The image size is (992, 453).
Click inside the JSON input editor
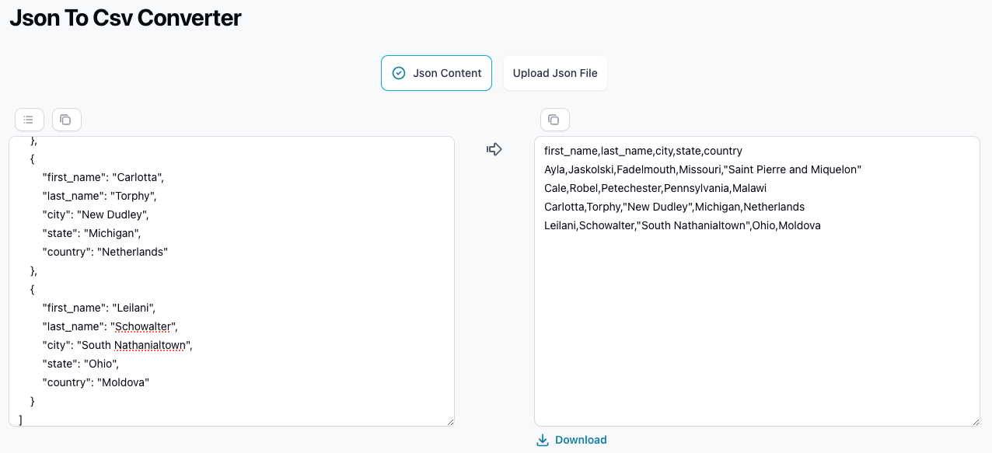pyautogui.click(x=233, y=280)
